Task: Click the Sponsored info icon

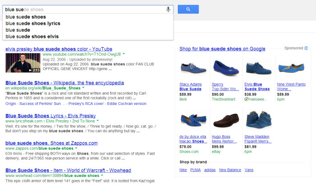Action: (x=306, y=48)
